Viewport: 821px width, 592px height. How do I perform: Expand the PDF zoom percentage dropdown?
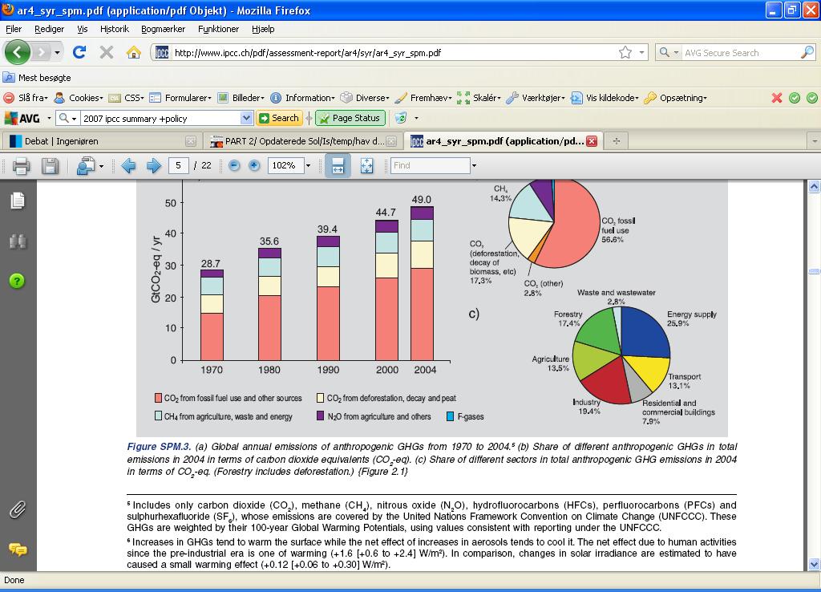click(x=308, y=165)
